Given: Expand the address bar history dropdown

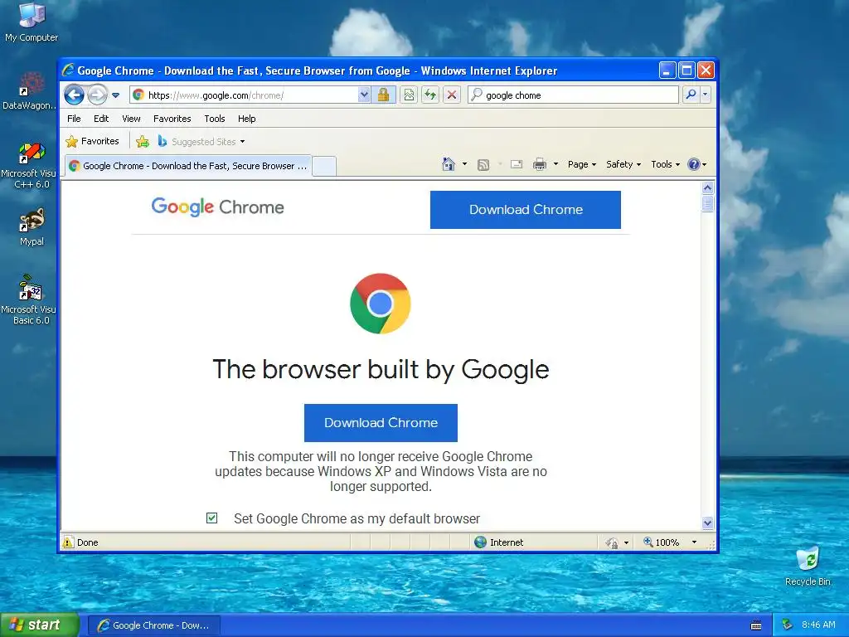Looking at the screenshot, I should 364,95.
